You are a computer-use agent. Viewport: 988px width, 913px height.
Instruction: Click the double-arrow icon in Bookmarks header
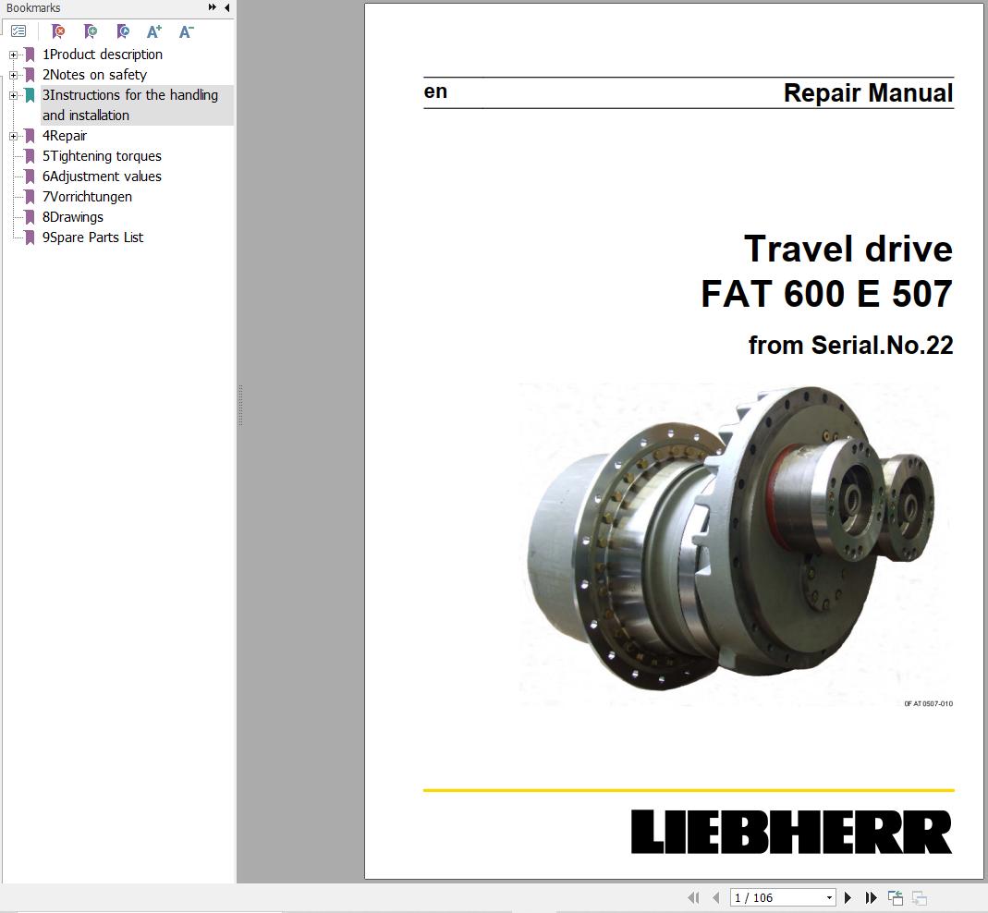[213, 7]
